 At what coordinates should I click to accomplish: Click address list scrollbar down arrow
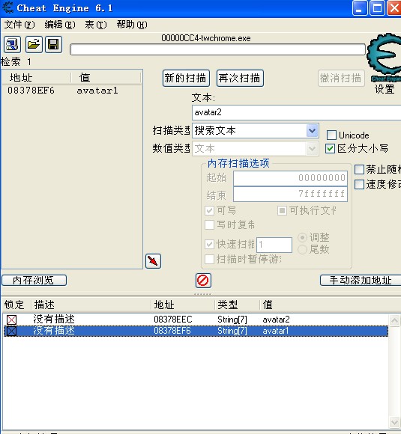394,422
